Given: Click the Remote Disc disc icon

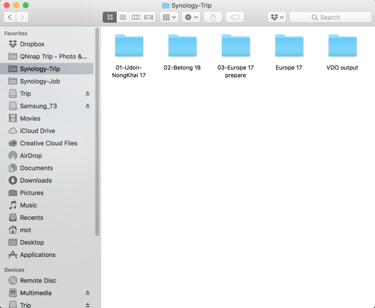Looking at the screenshot, I should 13,280.
